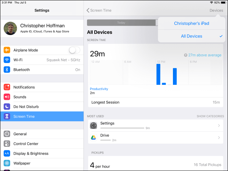This screenshot has height=171, width=228.
Task: Choose Christopher's iPad in device list
Action: 192,23
